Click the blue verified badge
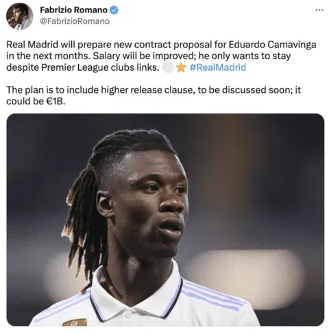The height and width of the screenshot is (334, 329). pyautogui.click(x=114, y=10)
